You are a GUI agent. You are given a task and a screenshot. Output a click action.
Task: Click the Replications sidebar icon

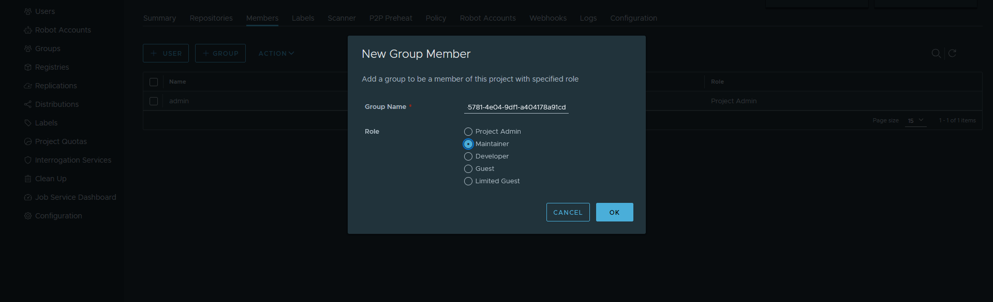(x=28, y=86)
